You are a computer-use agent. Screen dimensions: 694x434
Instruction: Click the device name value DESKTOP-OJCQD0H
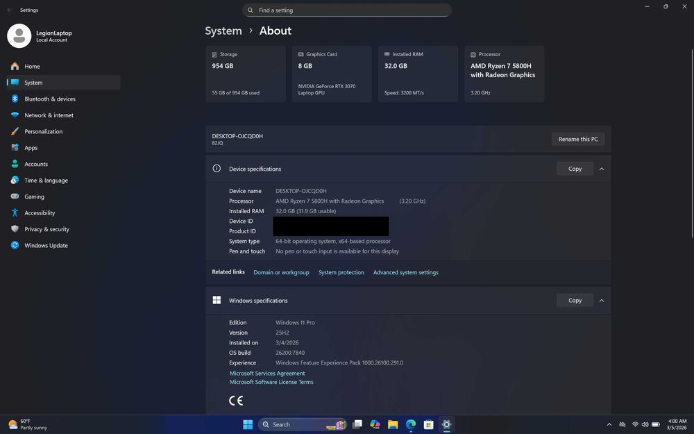pyautogui.click(x=301, y=191)
